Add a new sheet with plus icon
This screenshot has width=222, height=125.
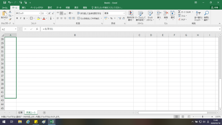point(44,112)
